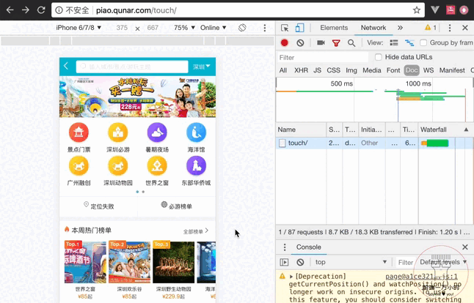Image resolution: width=474 pixels, height=303 pixels.
Task: Switch to large request rows view
Action: pyautogui.click(x=393, y=42)
